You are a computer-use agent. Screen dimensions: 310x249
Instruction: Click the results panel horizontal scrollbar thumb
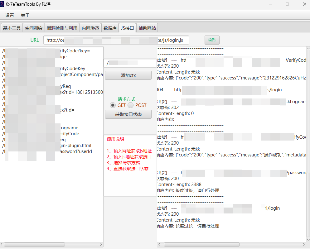pyautogui.click(x=201, y=245)
